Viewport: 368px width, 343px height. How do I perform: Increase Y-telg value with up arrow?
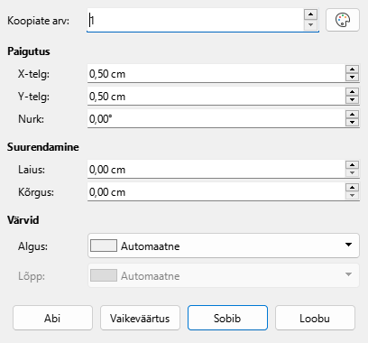[352, 92]
